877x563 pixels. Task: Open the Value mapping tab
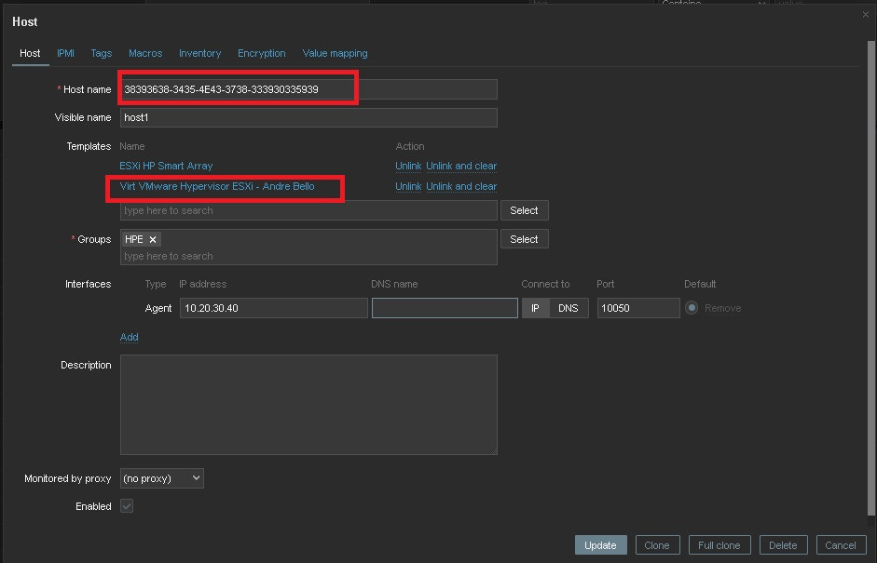[x=335, y=53]
